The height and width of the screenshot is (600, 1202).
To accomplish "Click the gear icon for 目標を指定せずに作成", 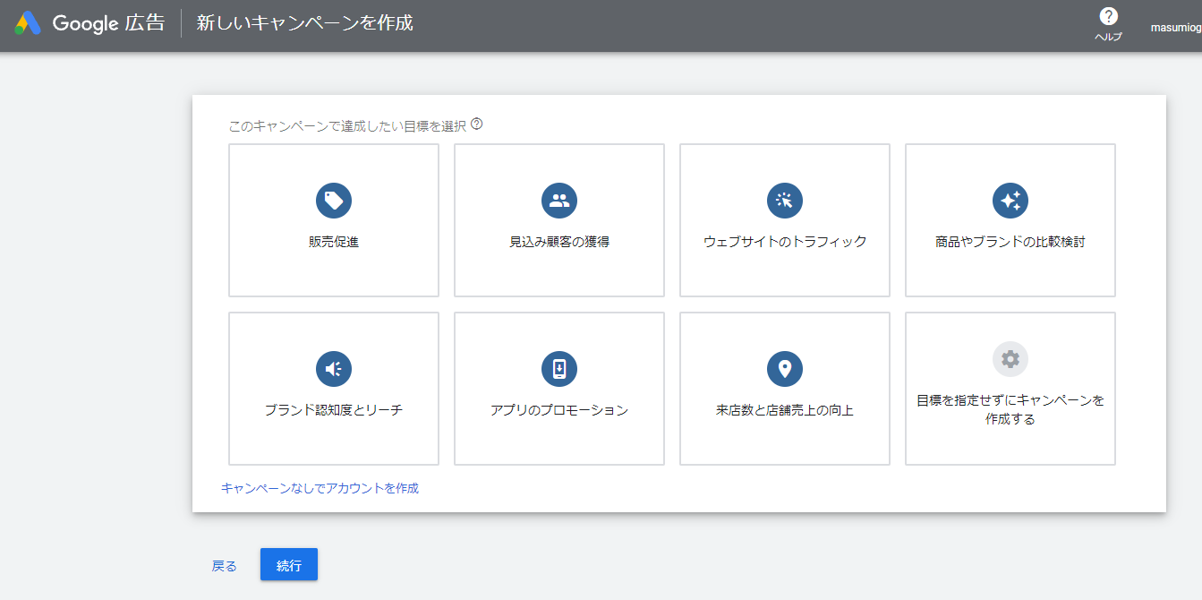I will 1010,359.
